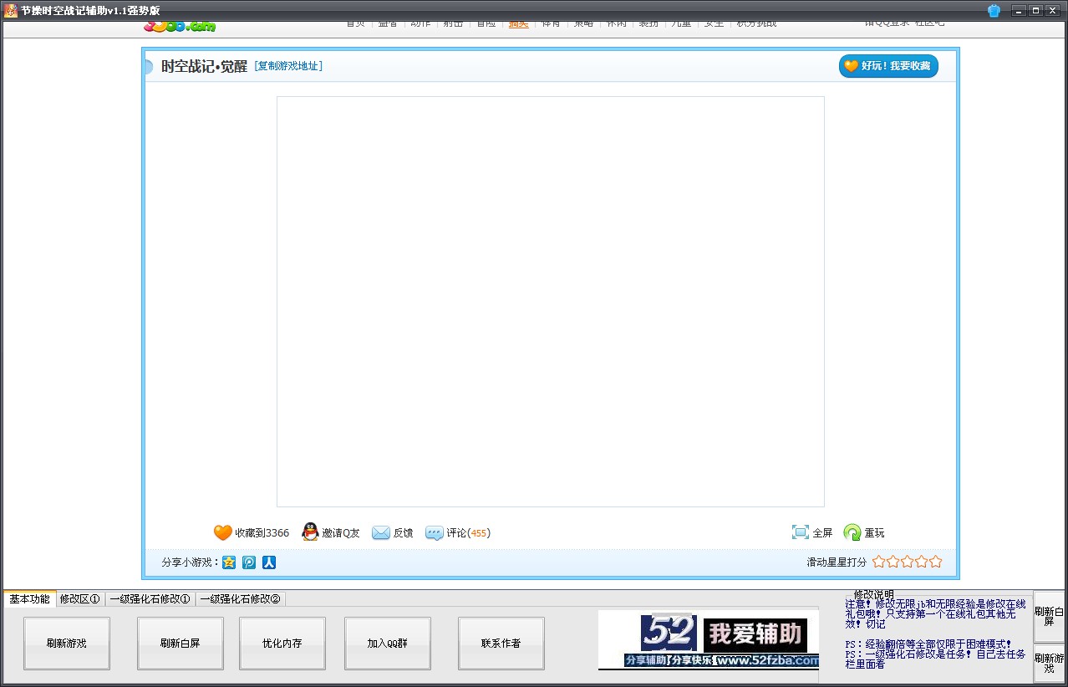Share game via yellow star Qzone icon
The width and height of the screenshot is (1068, 687).
229,562
